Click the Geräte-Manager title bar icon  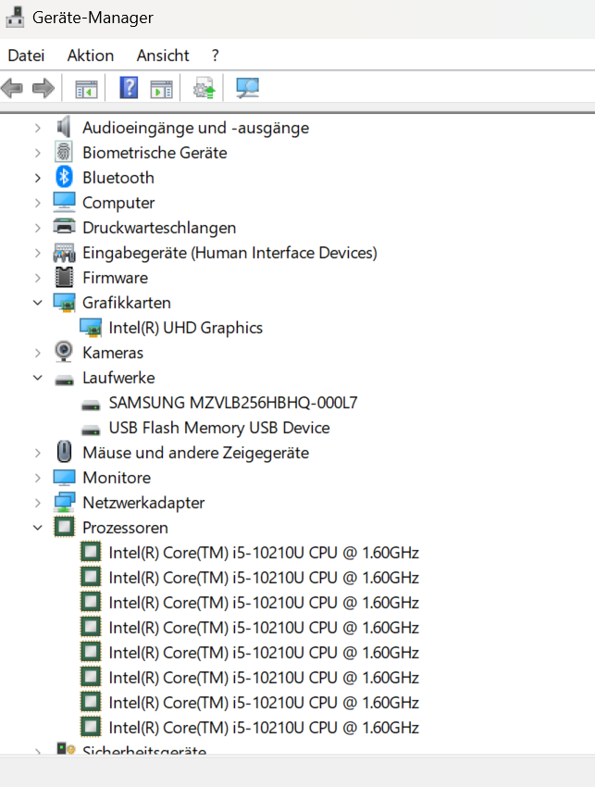click(15, 17)
